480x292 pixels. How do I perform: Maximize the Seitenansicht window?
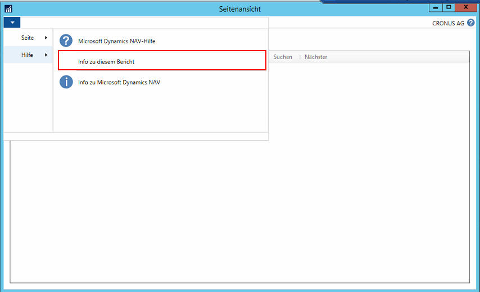(x=449, y=7)
